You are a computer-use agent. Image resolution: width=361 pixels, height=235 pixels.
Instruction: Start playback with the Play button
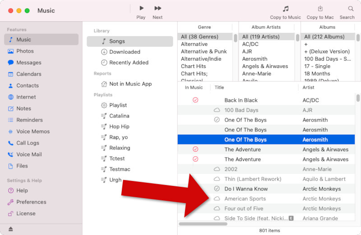(141, 12)
